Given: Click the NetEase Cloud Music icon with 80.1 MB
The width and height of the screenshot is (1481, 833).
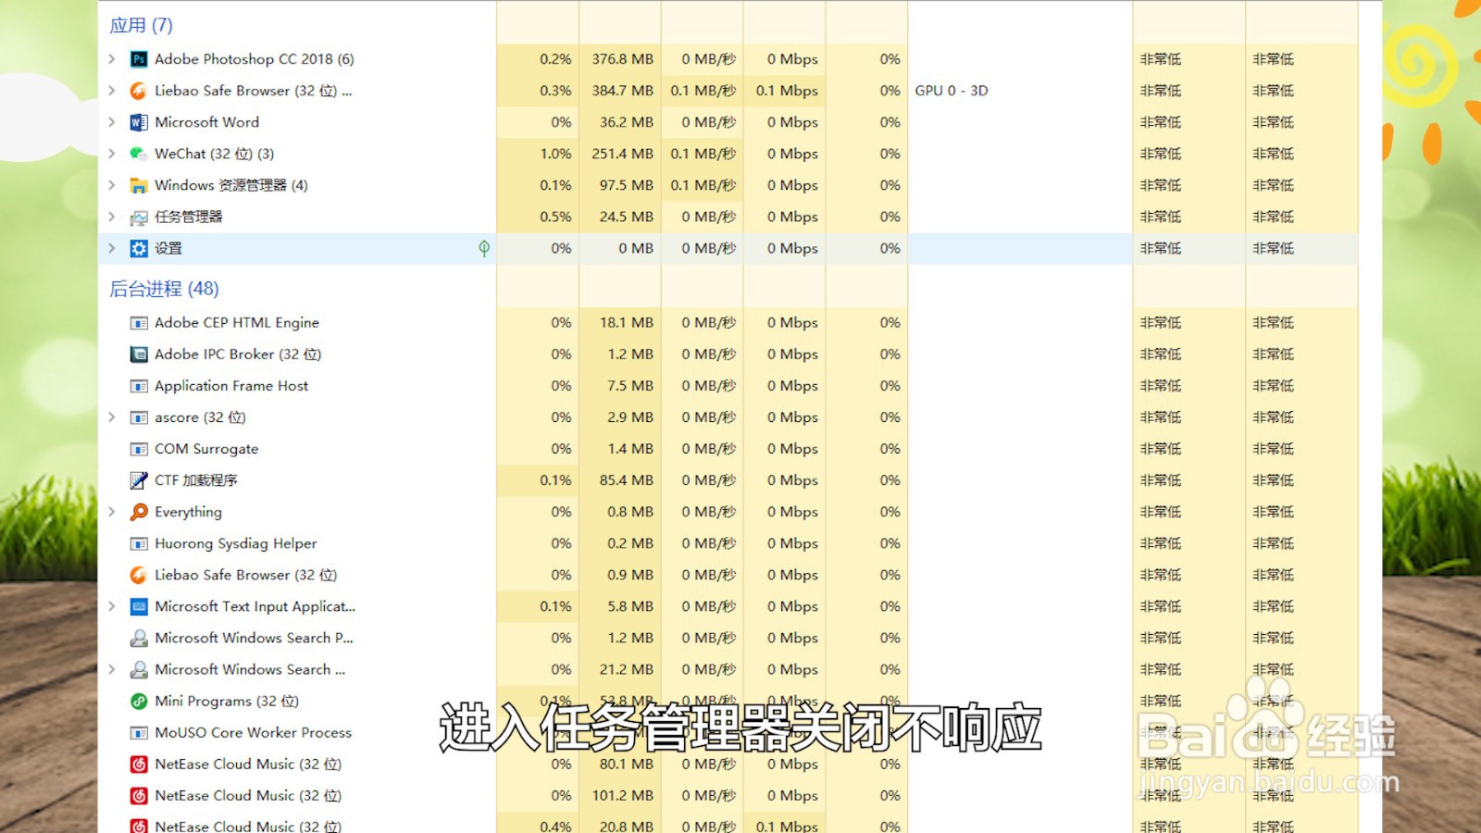Looking at the screenshot, I should tap(139, 765).
